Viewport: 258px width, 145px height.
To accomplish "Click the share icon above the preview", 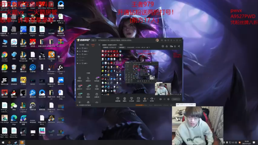I will point(179,46).
